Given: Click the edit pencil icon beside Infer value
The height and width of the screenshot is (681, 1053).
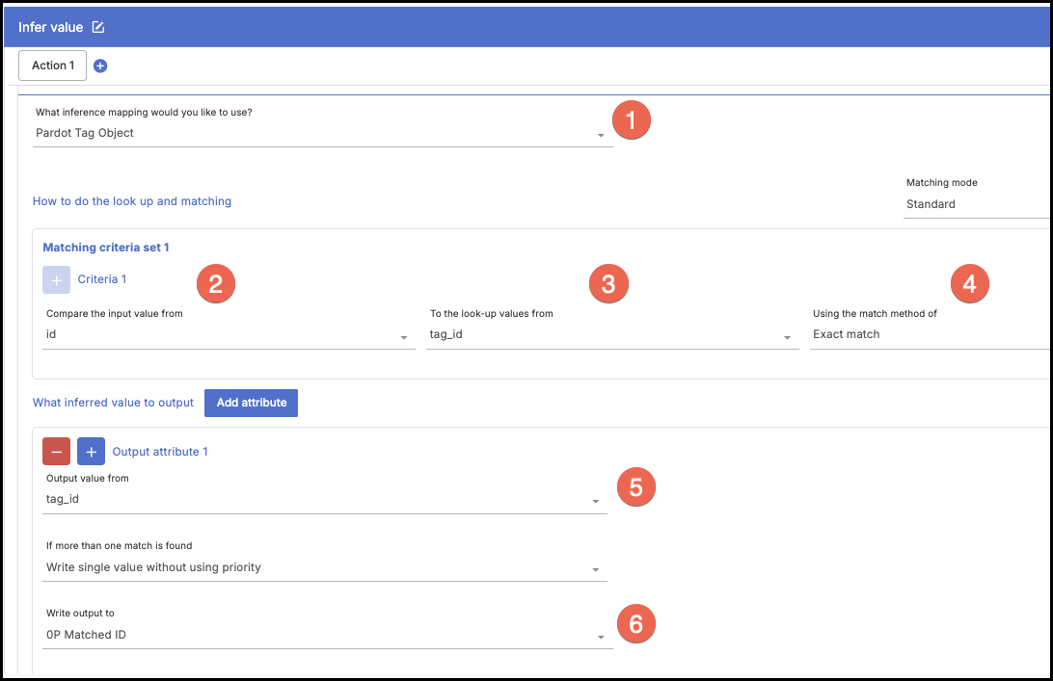Looking at the screenshot, I should [97, 27].
